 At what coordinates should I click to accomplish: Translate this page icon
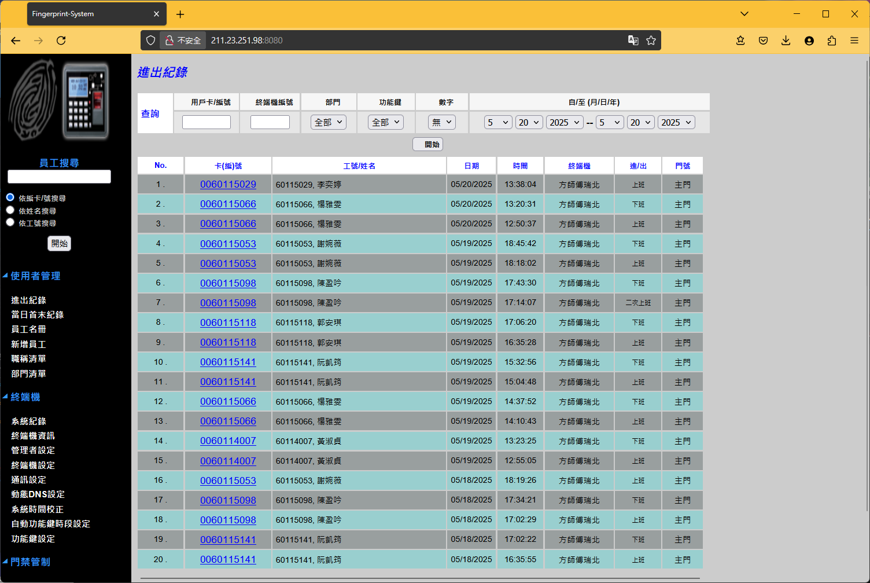633,41
